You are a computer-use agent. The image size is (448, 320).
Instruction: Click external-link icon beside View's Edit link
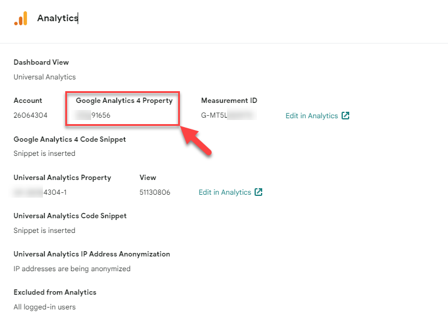pyautogui.click(x=259, y=192)
